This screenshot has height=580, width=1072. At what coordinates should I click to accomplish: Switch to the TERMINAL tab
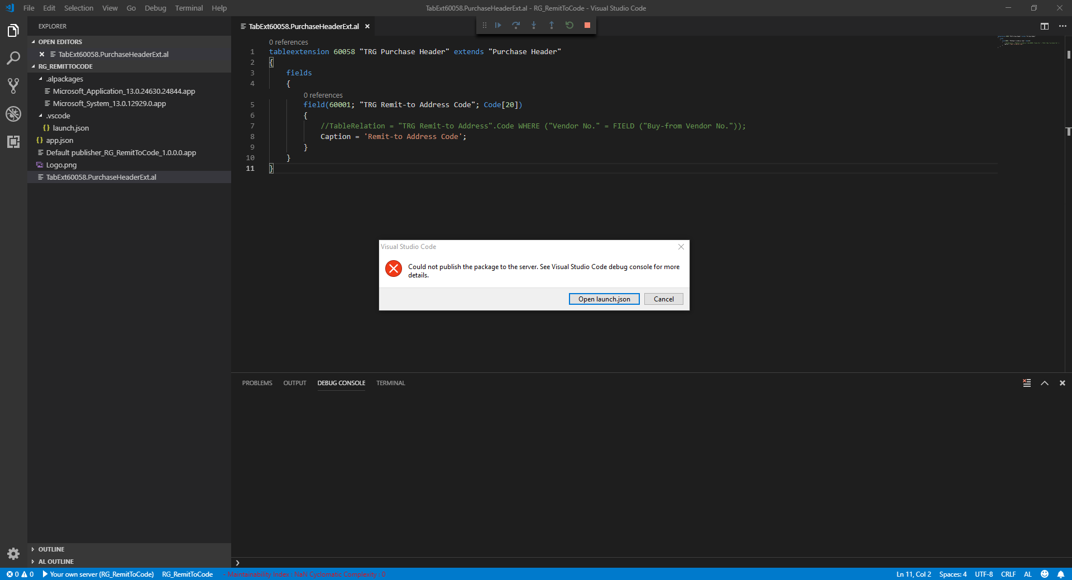tap(390, 383)
